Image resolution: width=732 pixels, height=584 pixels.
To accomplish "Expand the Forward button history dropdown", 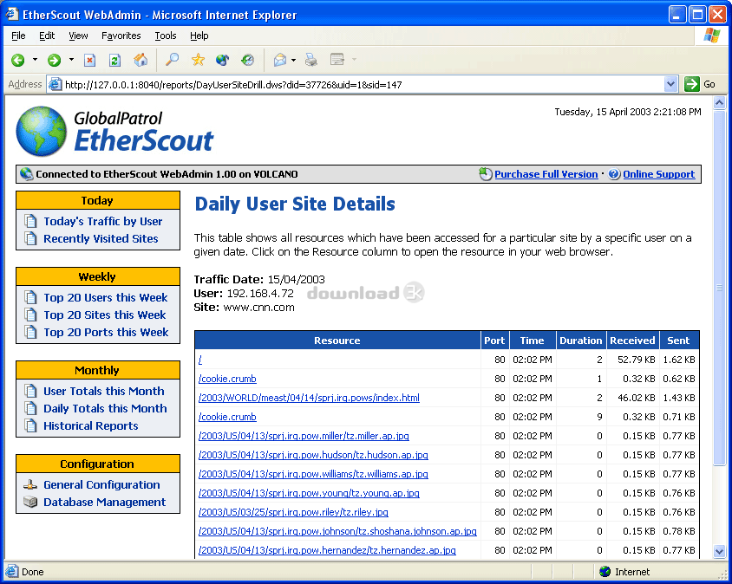I will (x=71, y=60).
